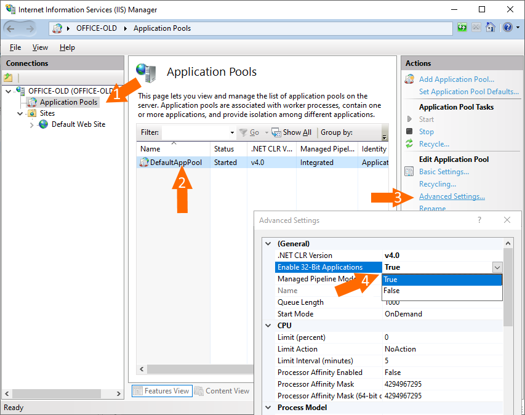This screenshot has height=415, width=525.
Task: Click the DefaultAppPool row icon
Action: 144,163
